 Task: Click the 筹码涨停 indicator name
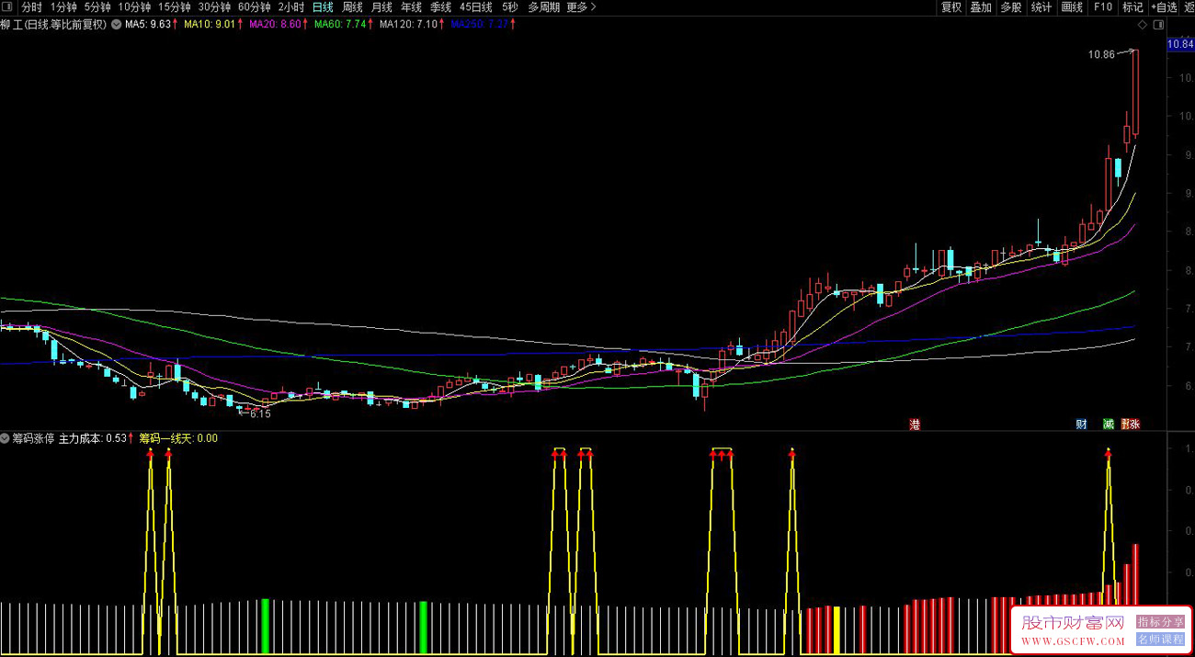tap(33, 438)
